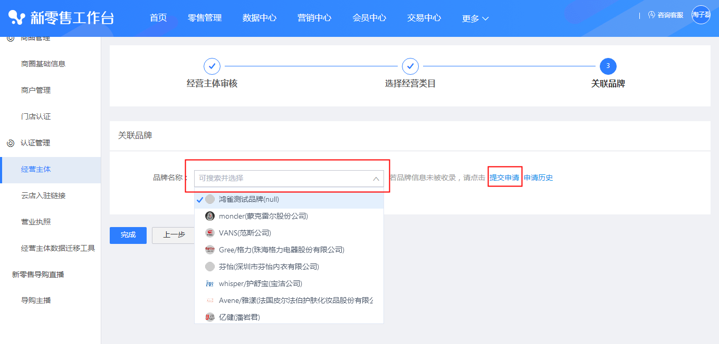Click 咨询客服 text link

[670, 15]
